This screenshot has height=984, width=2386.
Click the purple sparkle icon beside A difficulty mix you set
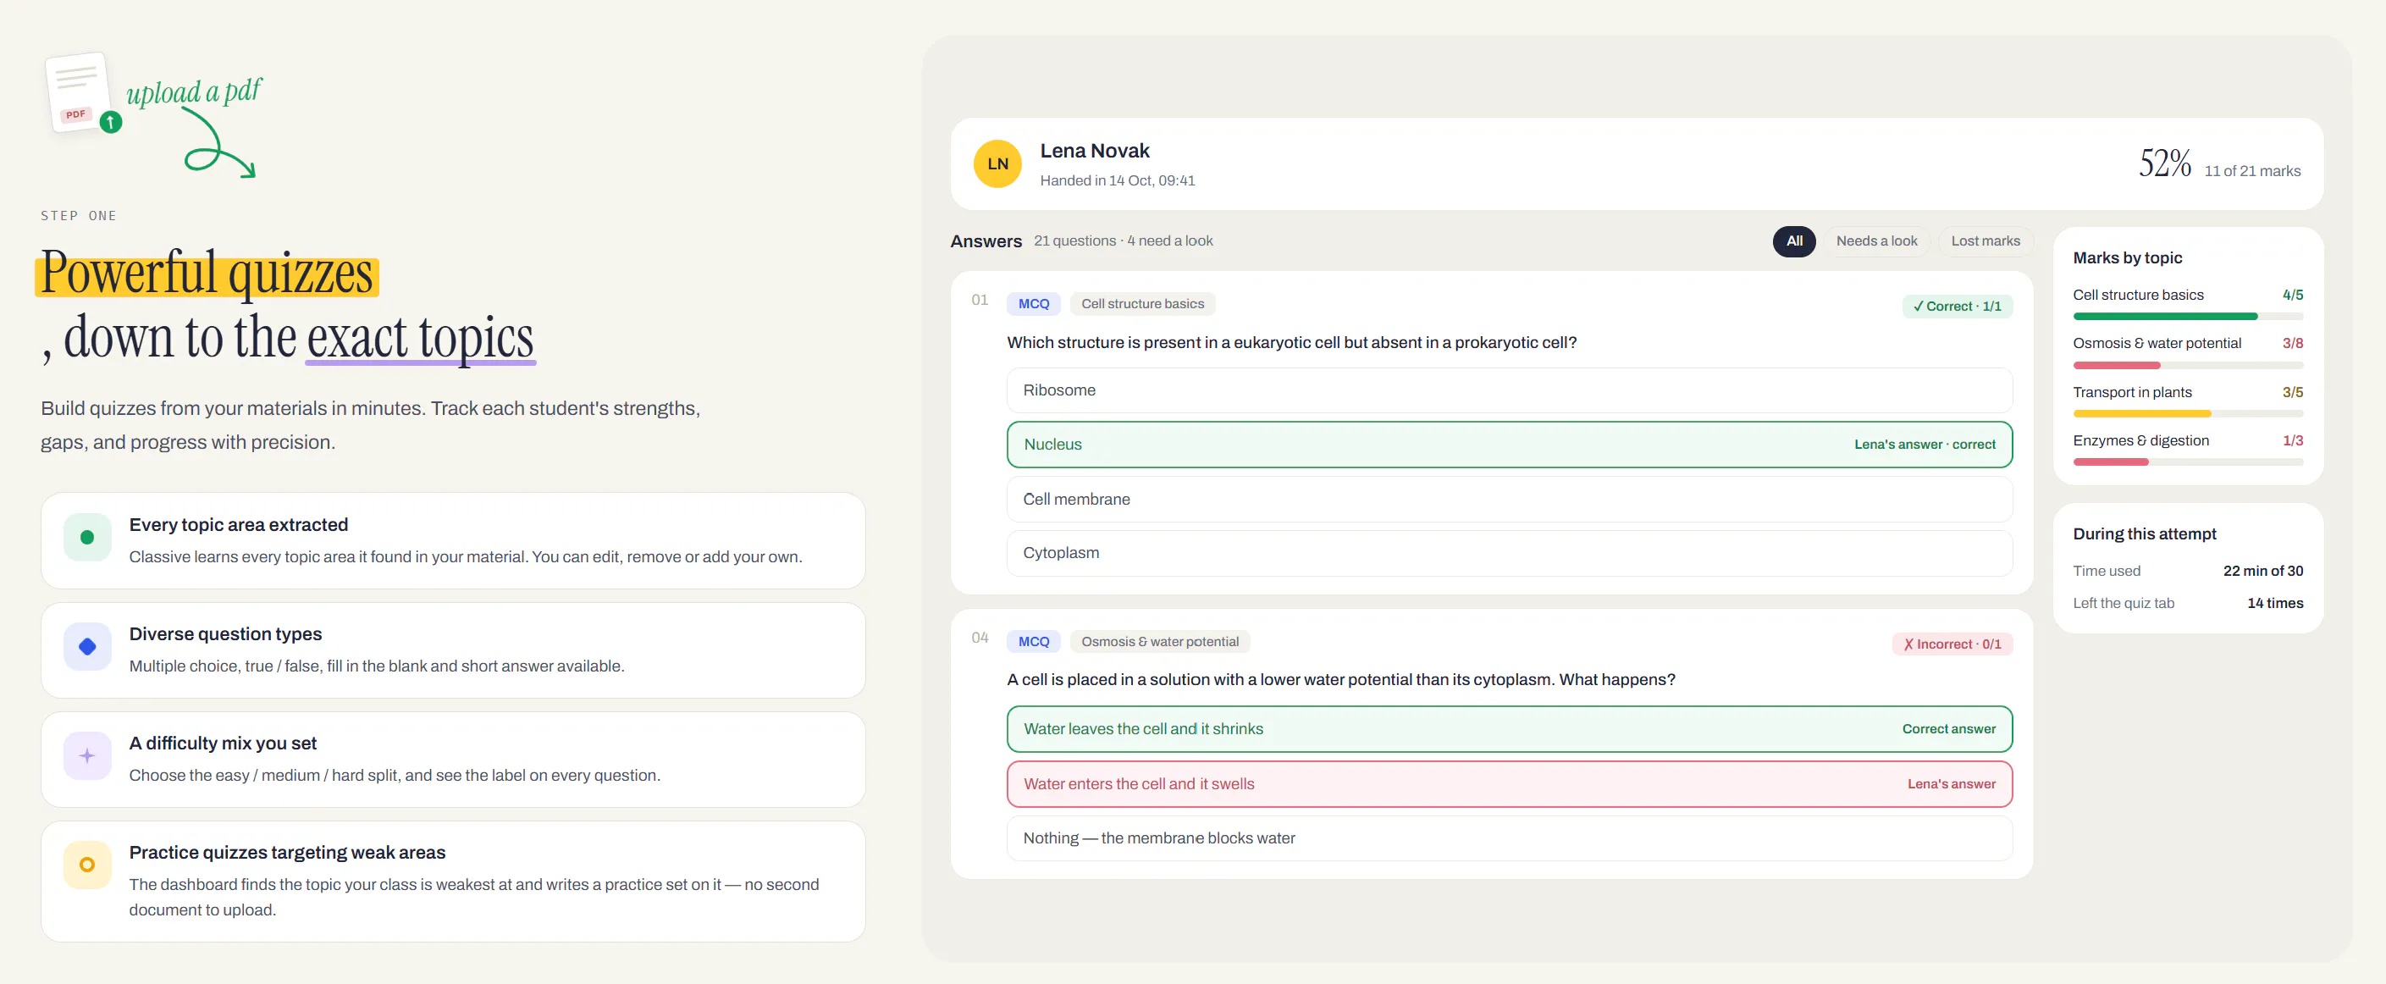point(87,756)
